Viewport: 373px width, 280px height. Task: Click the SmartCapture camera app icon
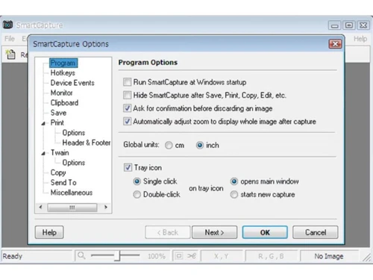click(7, 25)
